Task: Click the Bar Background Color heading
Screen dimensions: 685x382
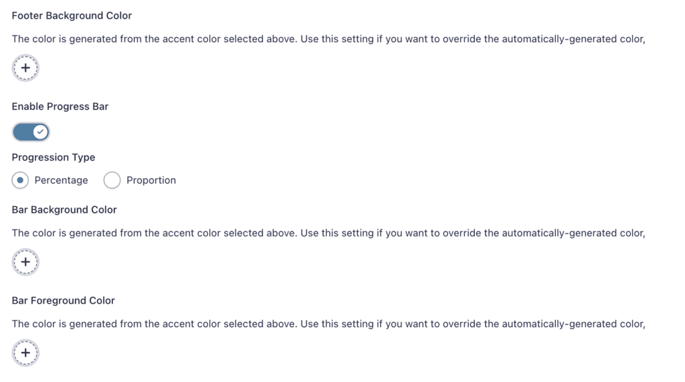Action: (64, 210)
